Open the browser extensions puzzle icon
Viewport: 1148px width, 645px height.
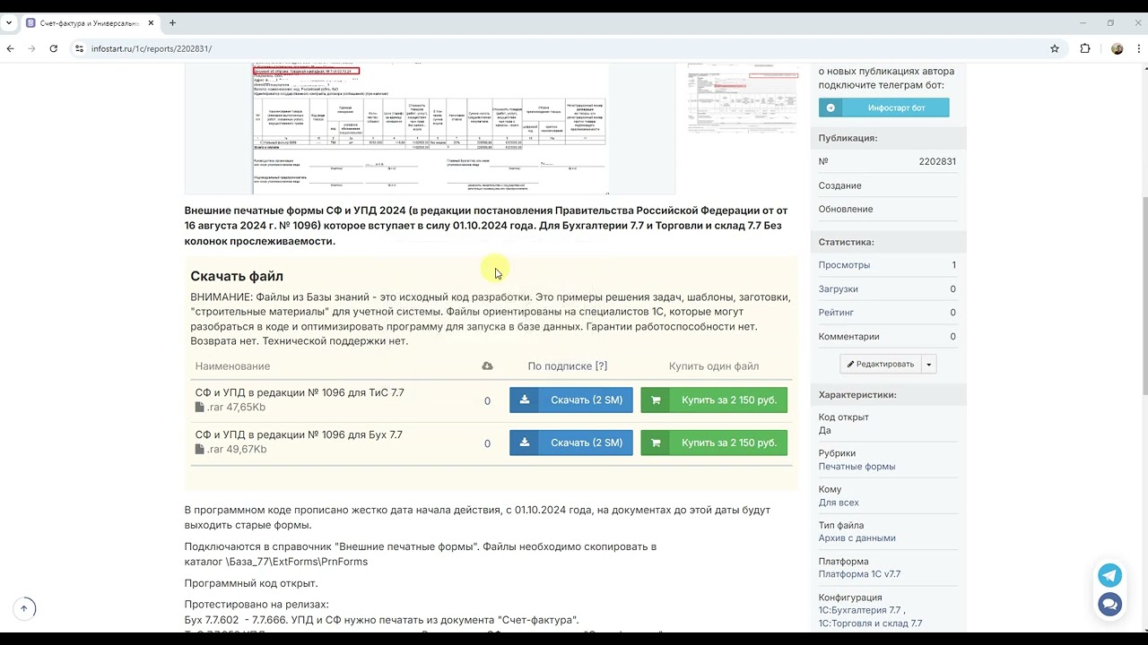pyautogui.click(x=1085, y=48)
